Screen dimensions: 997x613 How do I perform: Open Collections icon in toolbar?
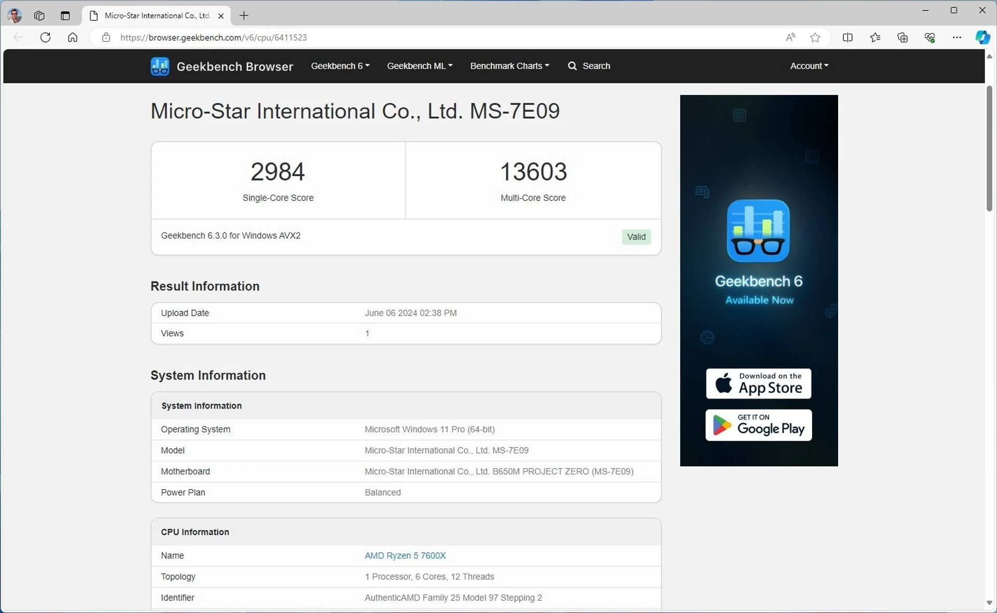(902, 37)
